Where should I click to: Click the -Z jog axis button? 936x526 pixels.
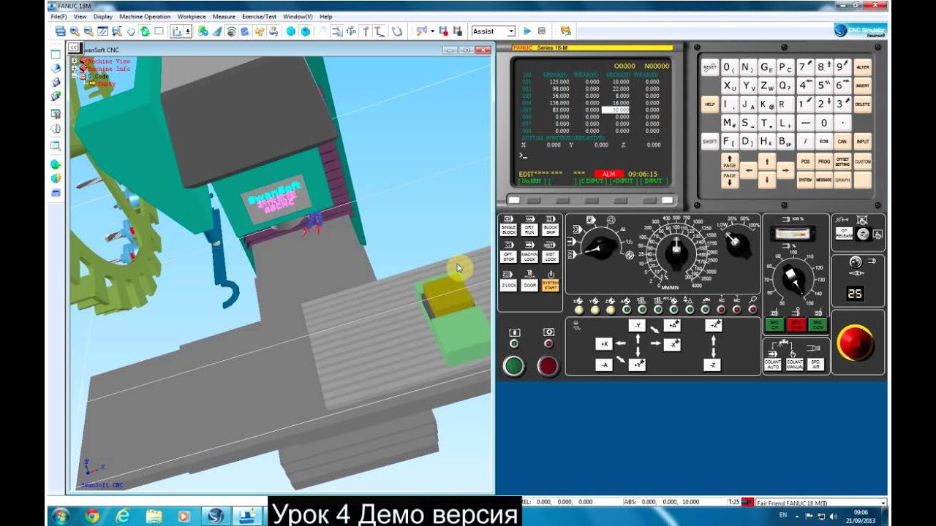pos(714,364)
